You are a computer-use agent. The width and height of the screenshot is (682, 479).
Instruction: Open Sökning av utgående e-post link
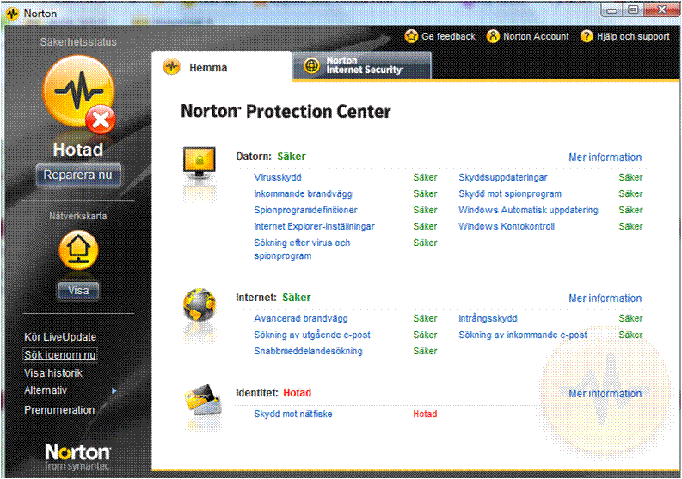pyautogui.click(x=312, y=335)
